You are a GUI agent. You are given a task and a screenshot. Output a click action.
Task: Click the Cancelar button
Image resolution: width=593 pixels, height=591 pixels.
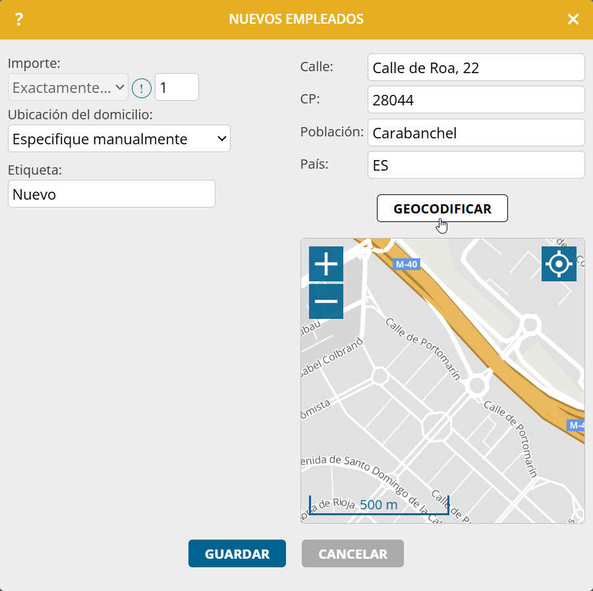(x=353, y=554)
